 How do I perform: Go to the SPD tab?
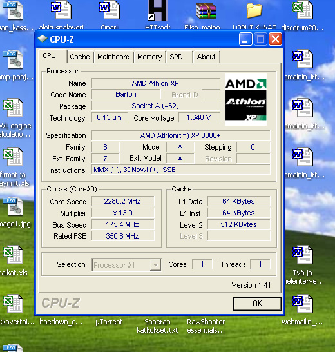pos(179,57)
